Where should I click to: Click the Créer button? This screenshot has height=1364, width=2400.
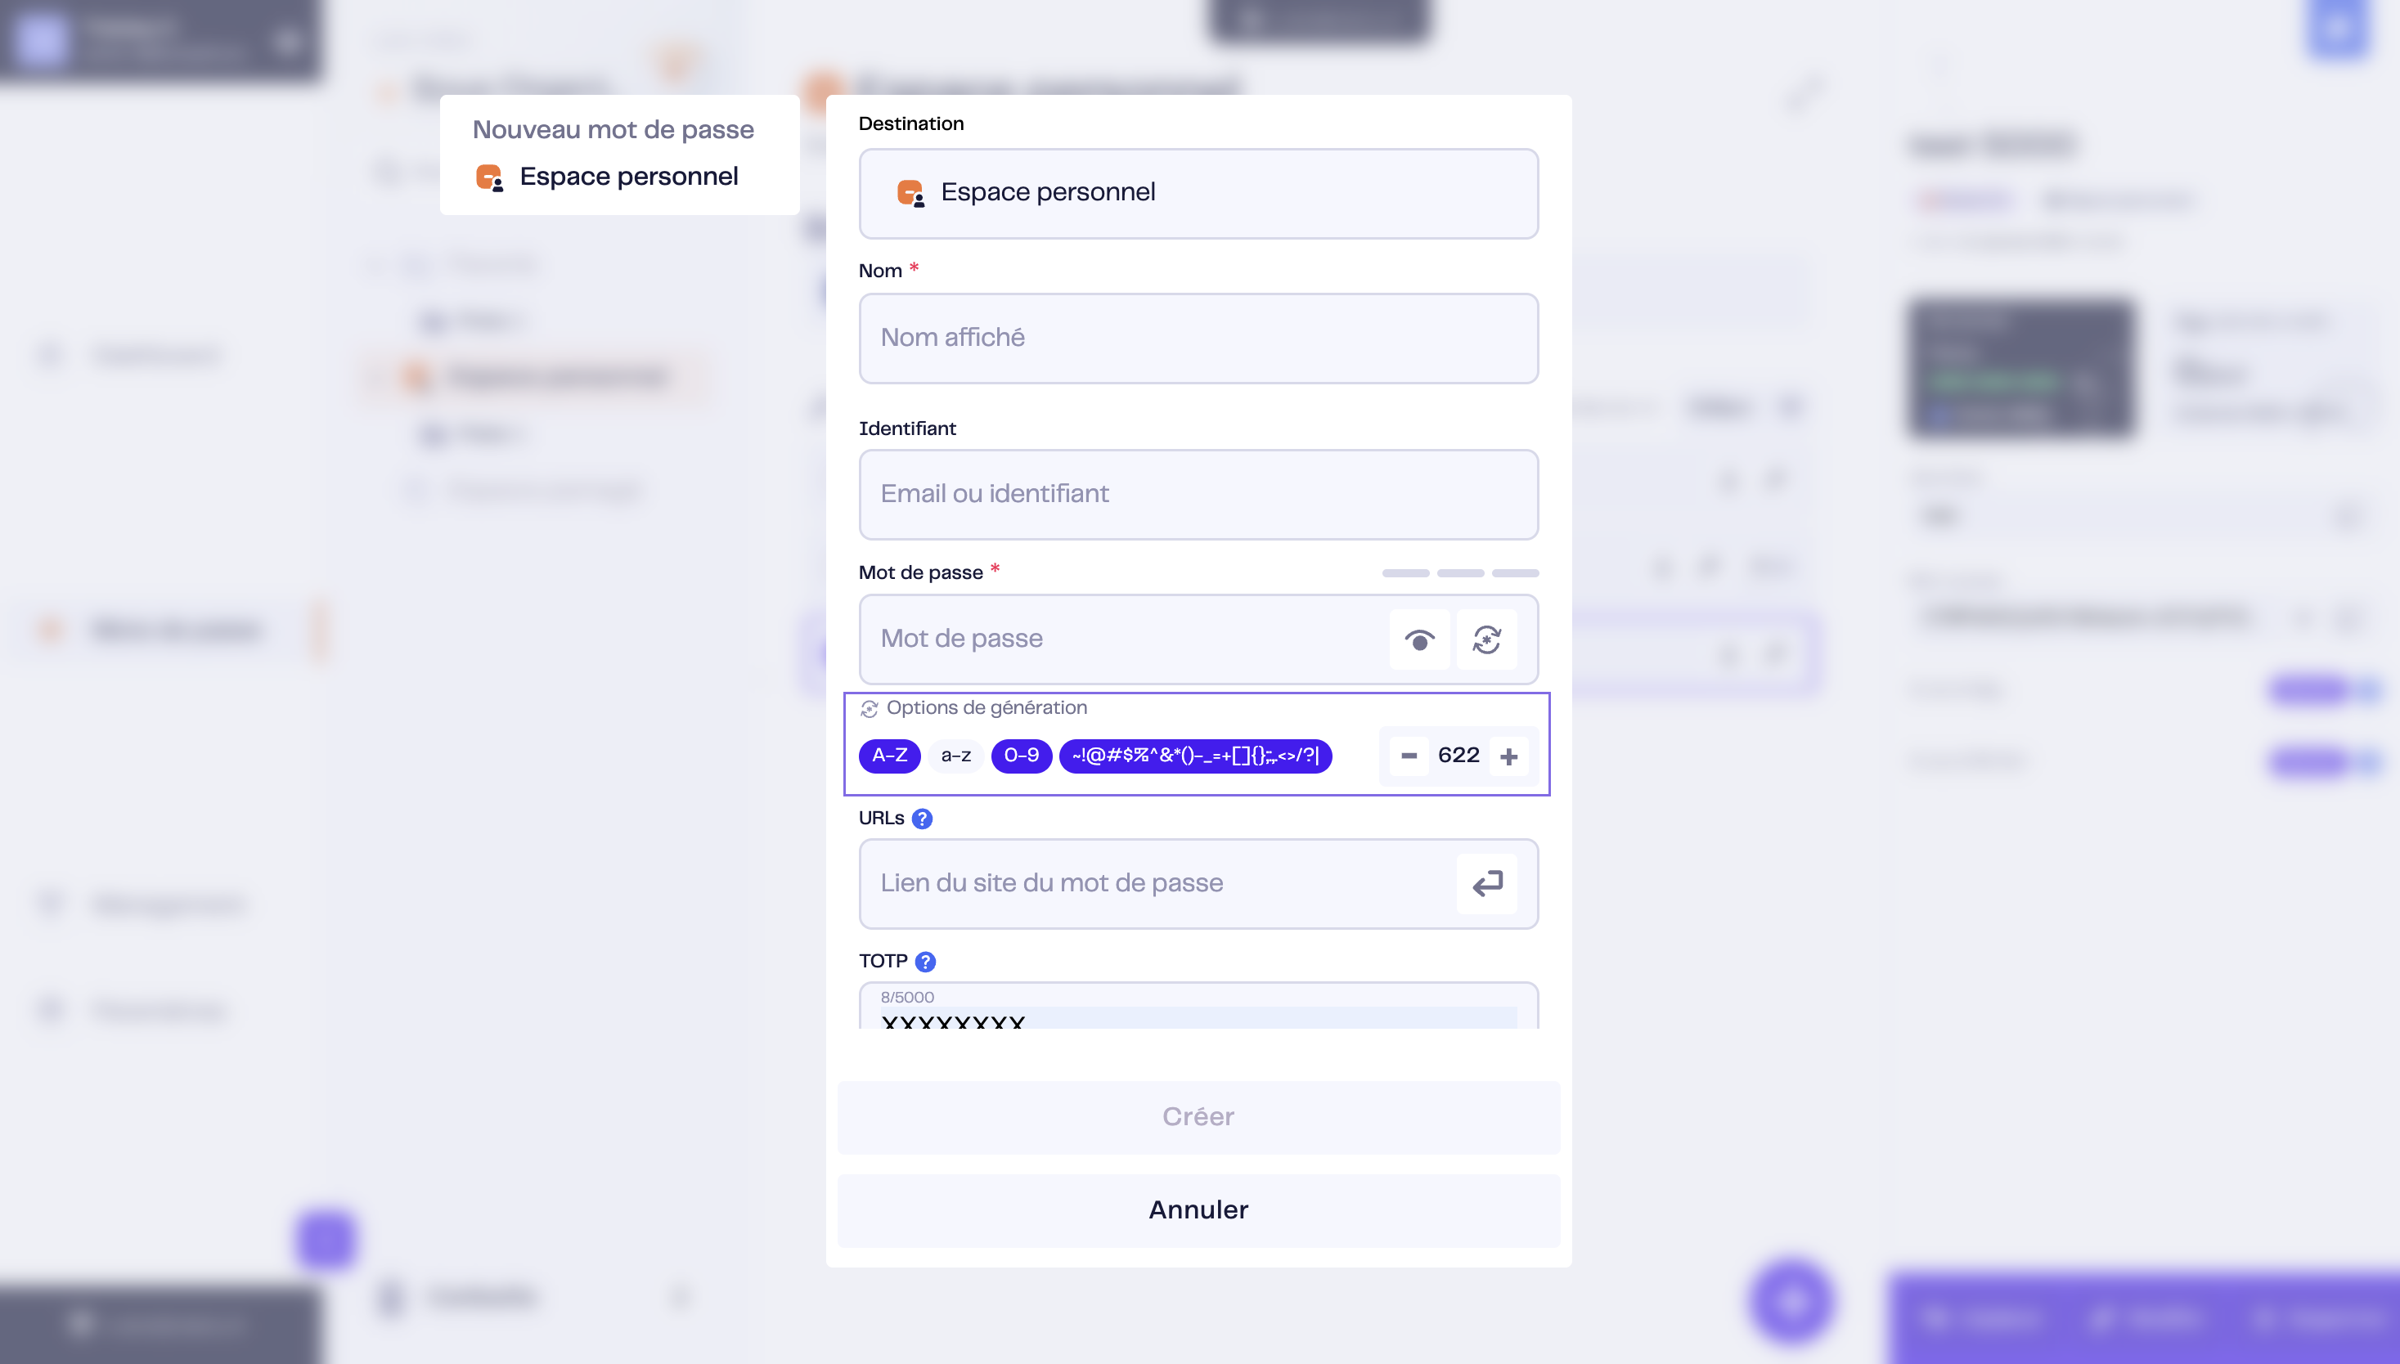click(1198, 1117)
